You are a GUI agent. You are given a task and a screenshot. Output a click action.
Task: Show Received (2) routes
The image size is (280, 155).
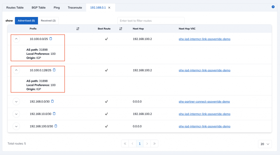[x=48, y=21]
